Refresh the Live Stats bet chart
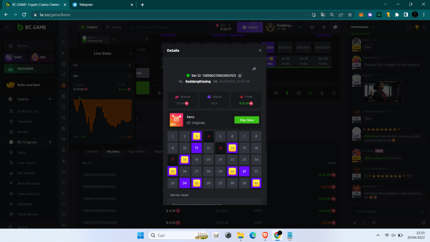 [x=129, y=76]
